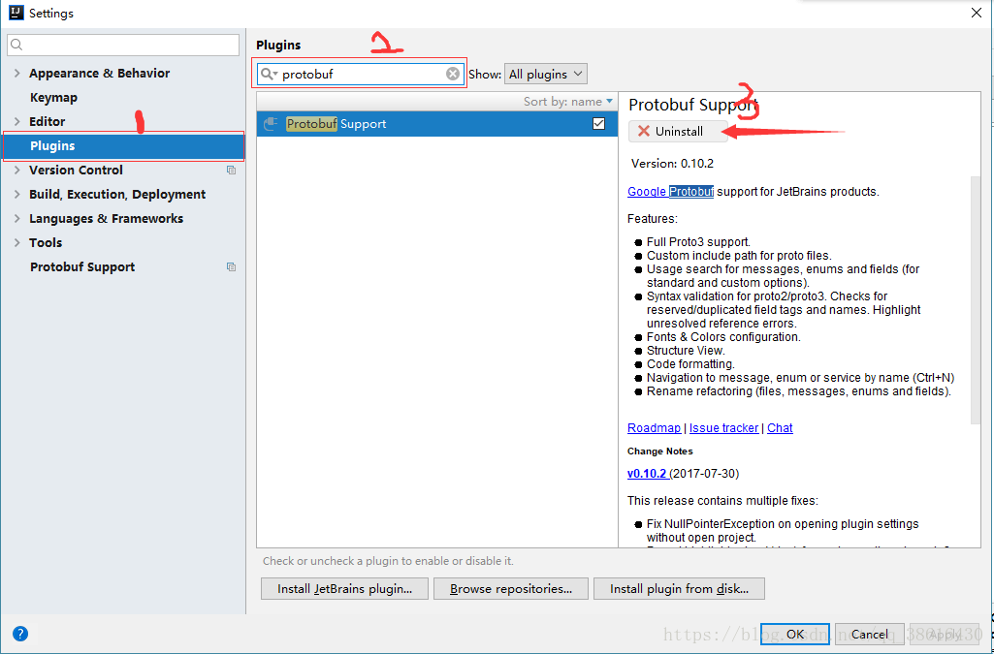Open search options via the magnifier icon in the plugin search
The width and height of the screenshot is (994, 654).
[x=270, y=74]
